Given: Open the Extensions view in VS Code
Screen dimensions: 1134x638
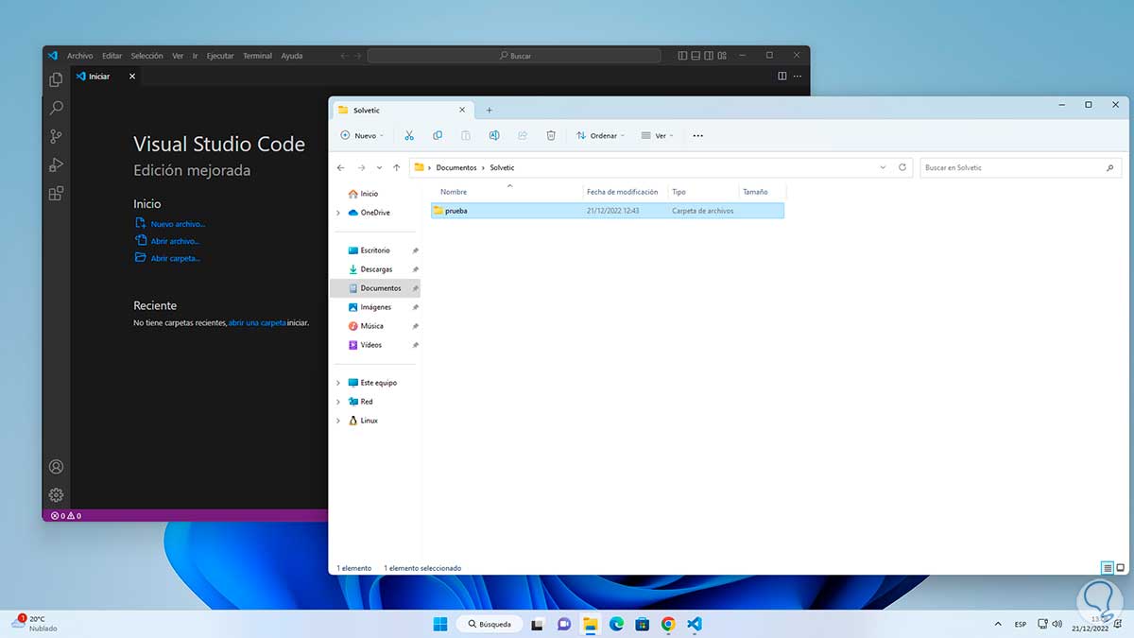Looking at the screenshot, I should coord(56,194).
